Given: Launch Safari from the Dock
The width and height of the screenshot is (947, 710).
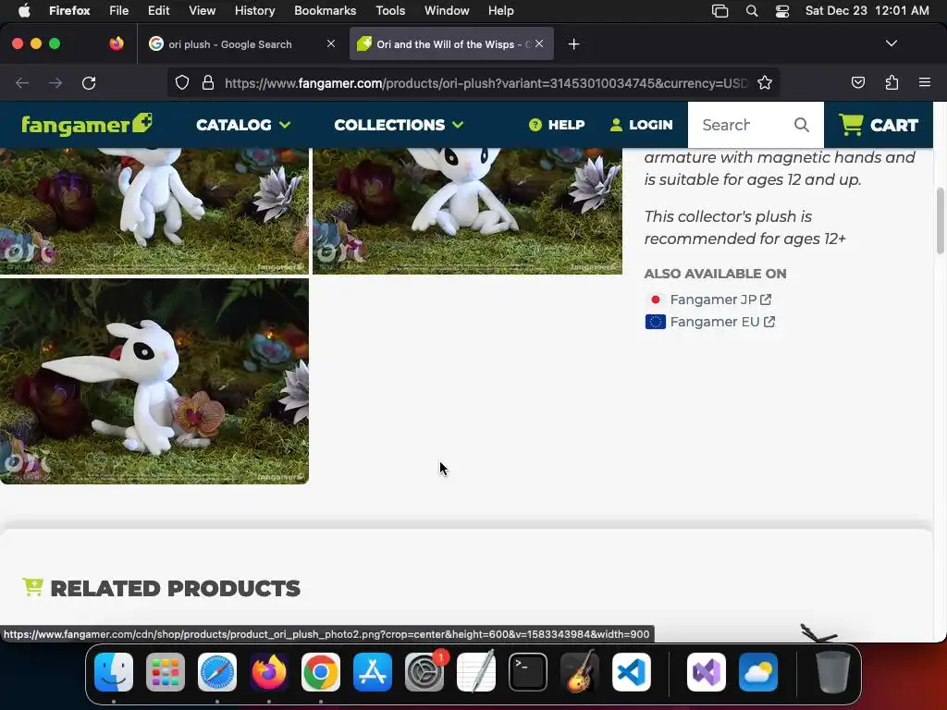Looking at the screenshot, I should [x=216, y=672].
